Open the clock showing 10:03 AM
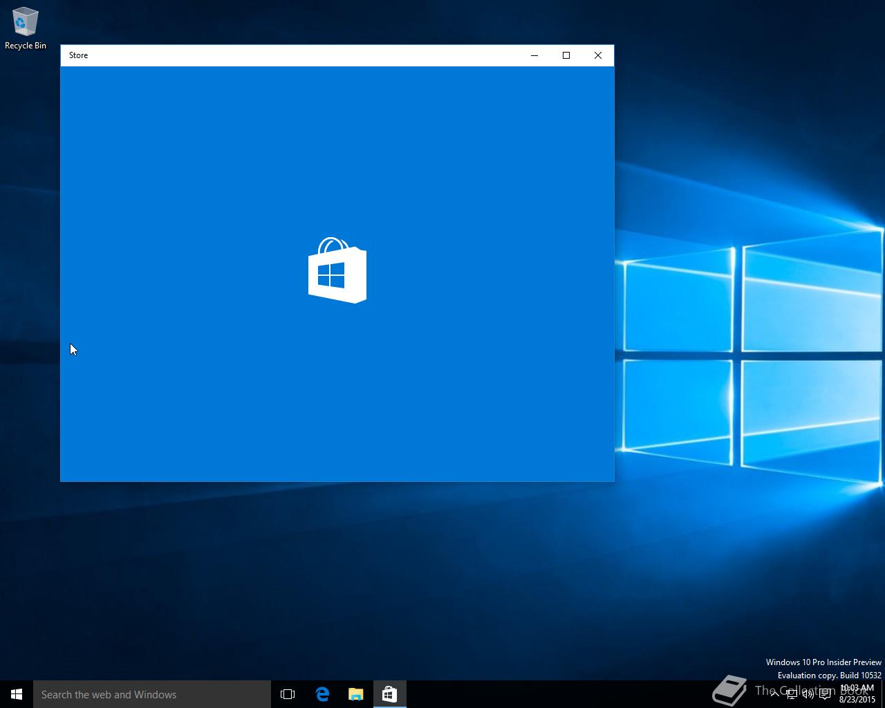885x708 pixels. tap(857, 694)
